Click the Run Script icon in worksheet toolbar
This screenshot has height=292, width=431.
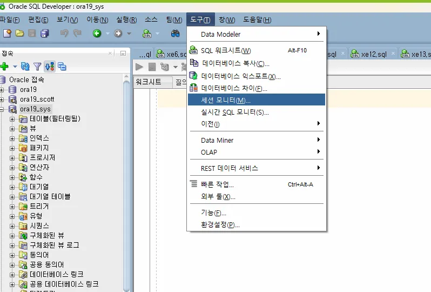coord(152,67)
